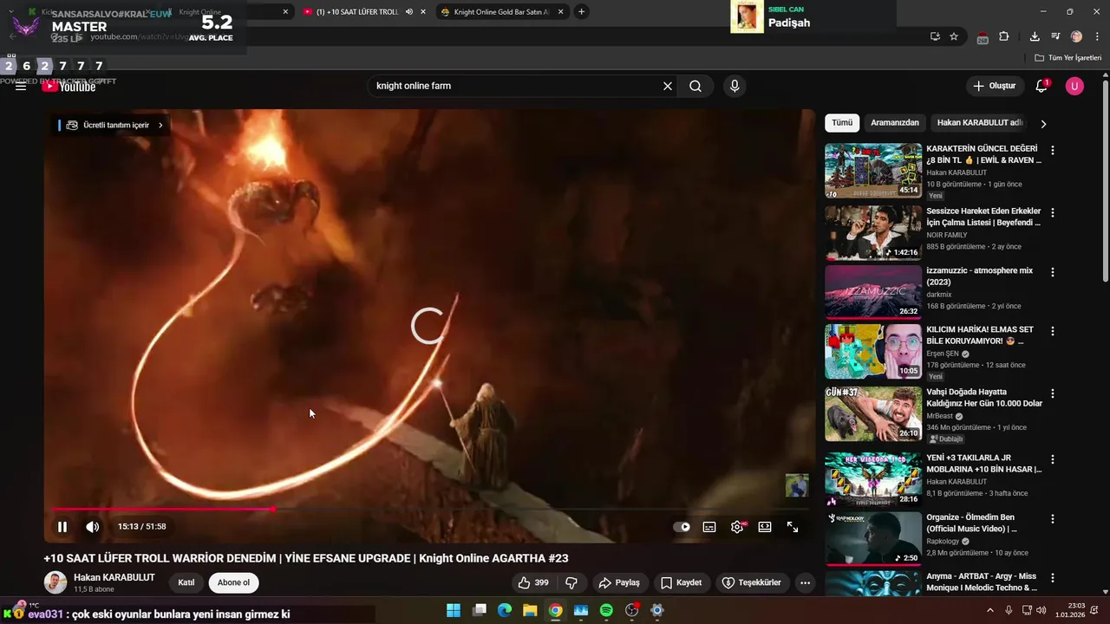This screenshot has width=1110, height=624.
Task: Open the Chrome three-dot menu
Action: 1096,36
